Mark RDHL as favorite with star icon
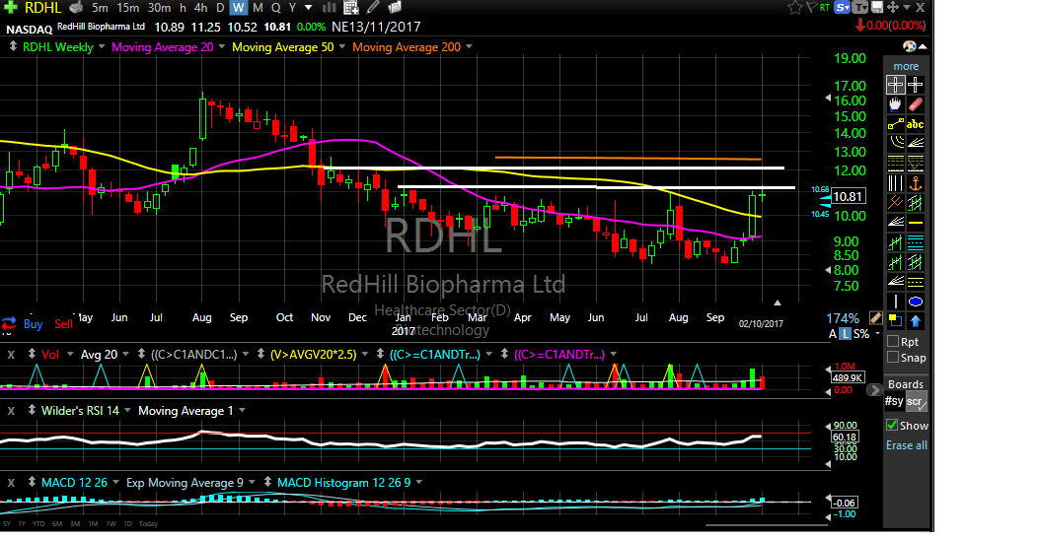Image resolution: width=1039 pixels, height=539 pixels. pyautogui.click(x=794, y=7)
